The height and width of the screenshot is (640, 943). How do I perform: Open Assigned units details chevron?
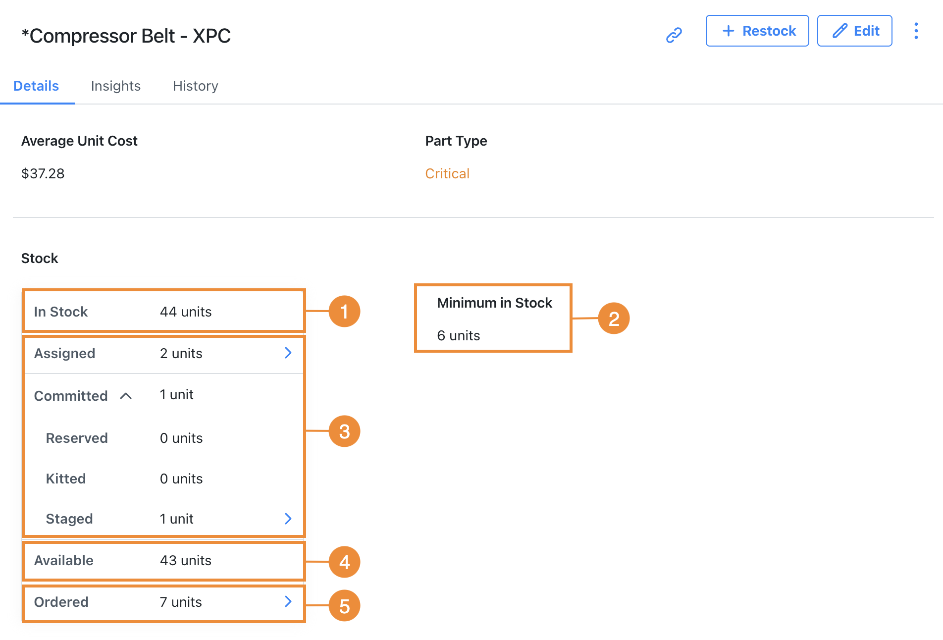[288, 353]
